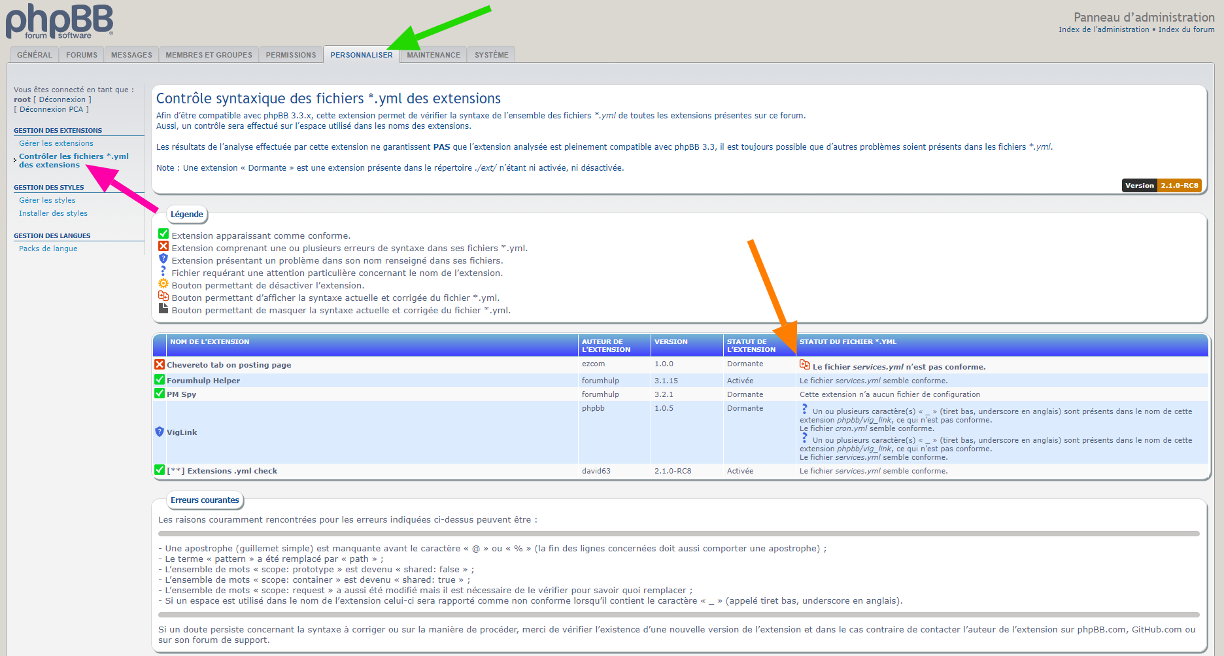Click dark file icon in the legend

(x=163, y=308)
